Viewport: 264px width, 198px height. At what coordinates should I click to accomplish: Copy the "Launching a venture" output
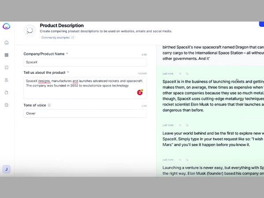187,160
